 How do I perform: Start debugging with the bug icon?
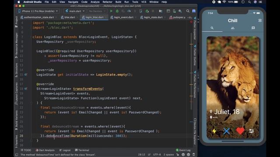[117, 11]
